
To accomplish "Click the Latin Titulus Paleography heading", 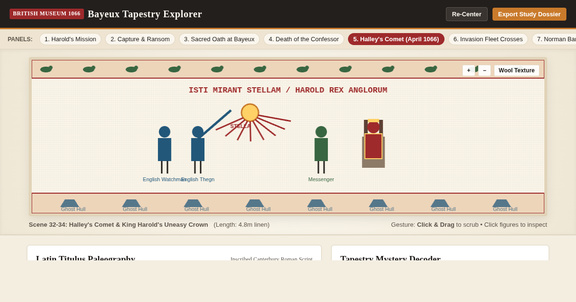I will 85,257.
